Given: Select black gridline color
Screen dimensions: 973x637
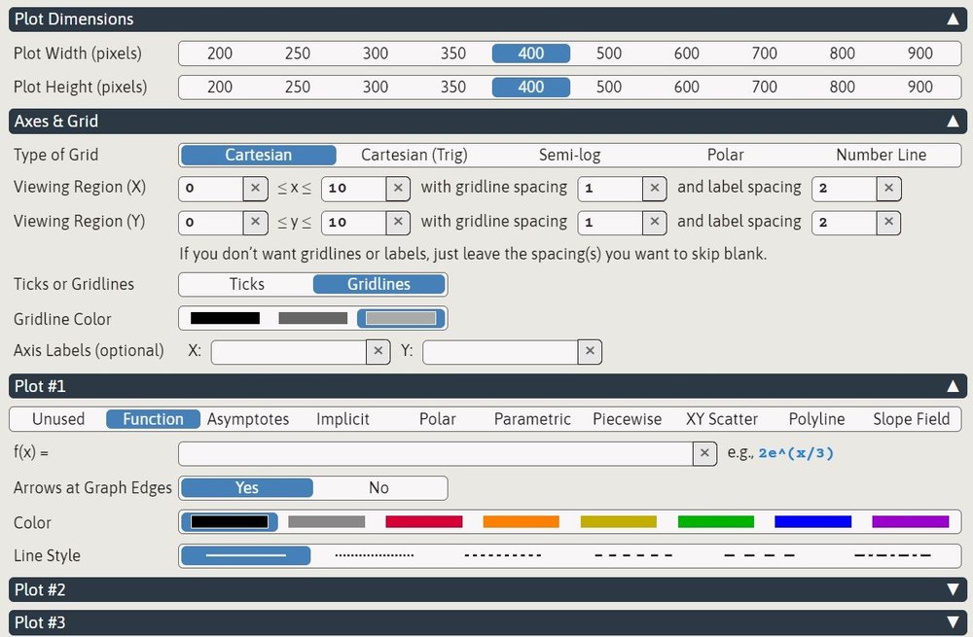Looking at the screenshot, I should pos(226,318).
